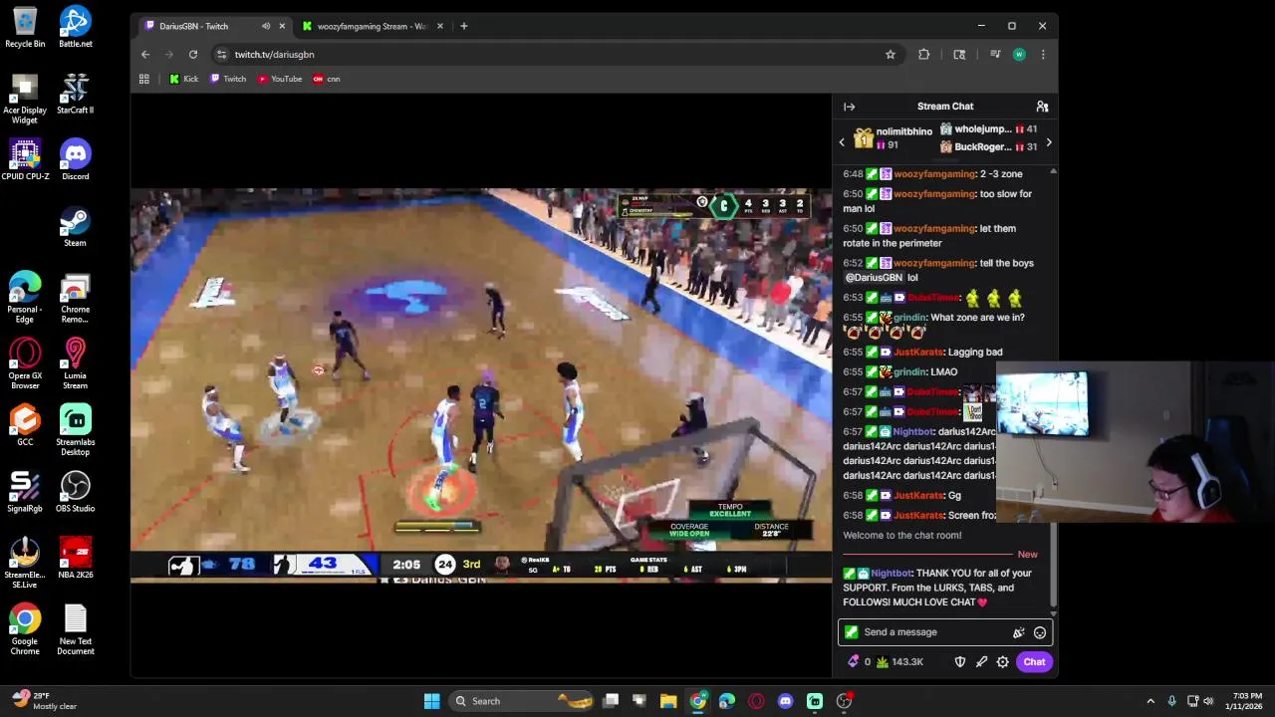Open Chrome profile avatar W

coord(1019,55)
